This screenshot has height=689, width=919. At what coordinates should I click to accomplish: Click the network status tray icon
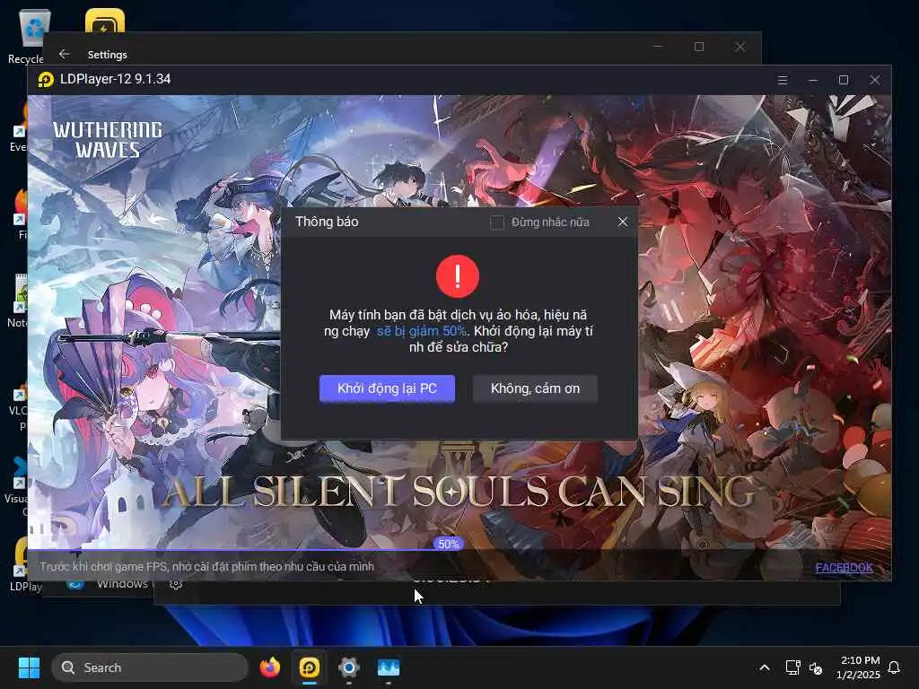tap(793, 667)
